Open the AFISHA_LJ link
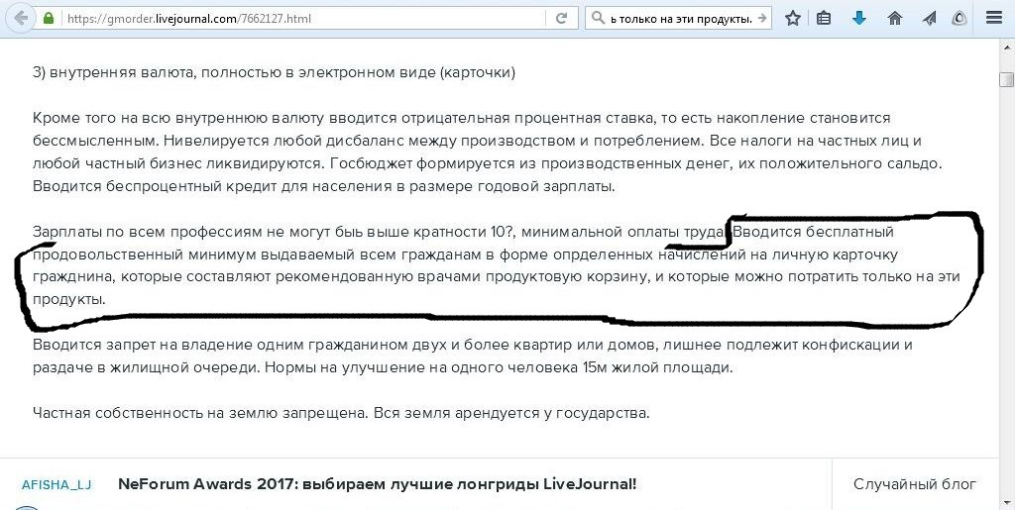This screenshot has height=510, width=1015. click(56, 484)
